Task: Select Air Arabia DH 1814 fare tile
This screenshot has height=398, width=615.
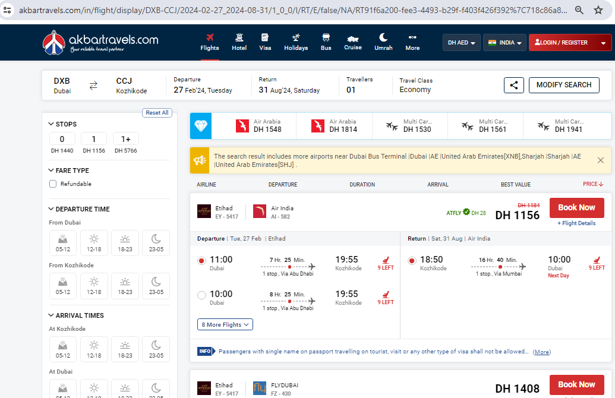Action: pyautogui.click(x=334, y=126)
